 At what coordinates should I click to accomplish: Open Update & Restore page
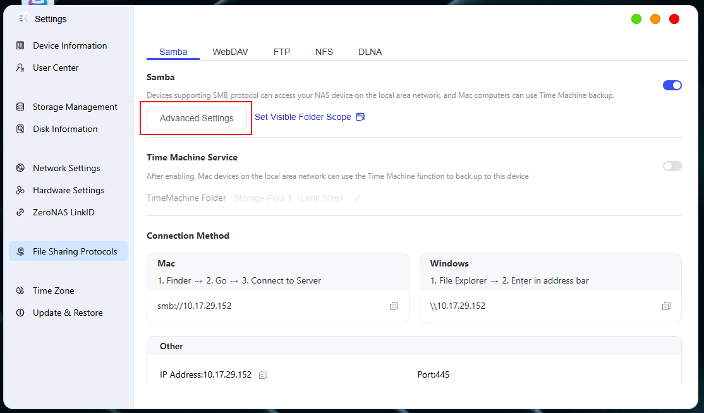coord(69,313)
